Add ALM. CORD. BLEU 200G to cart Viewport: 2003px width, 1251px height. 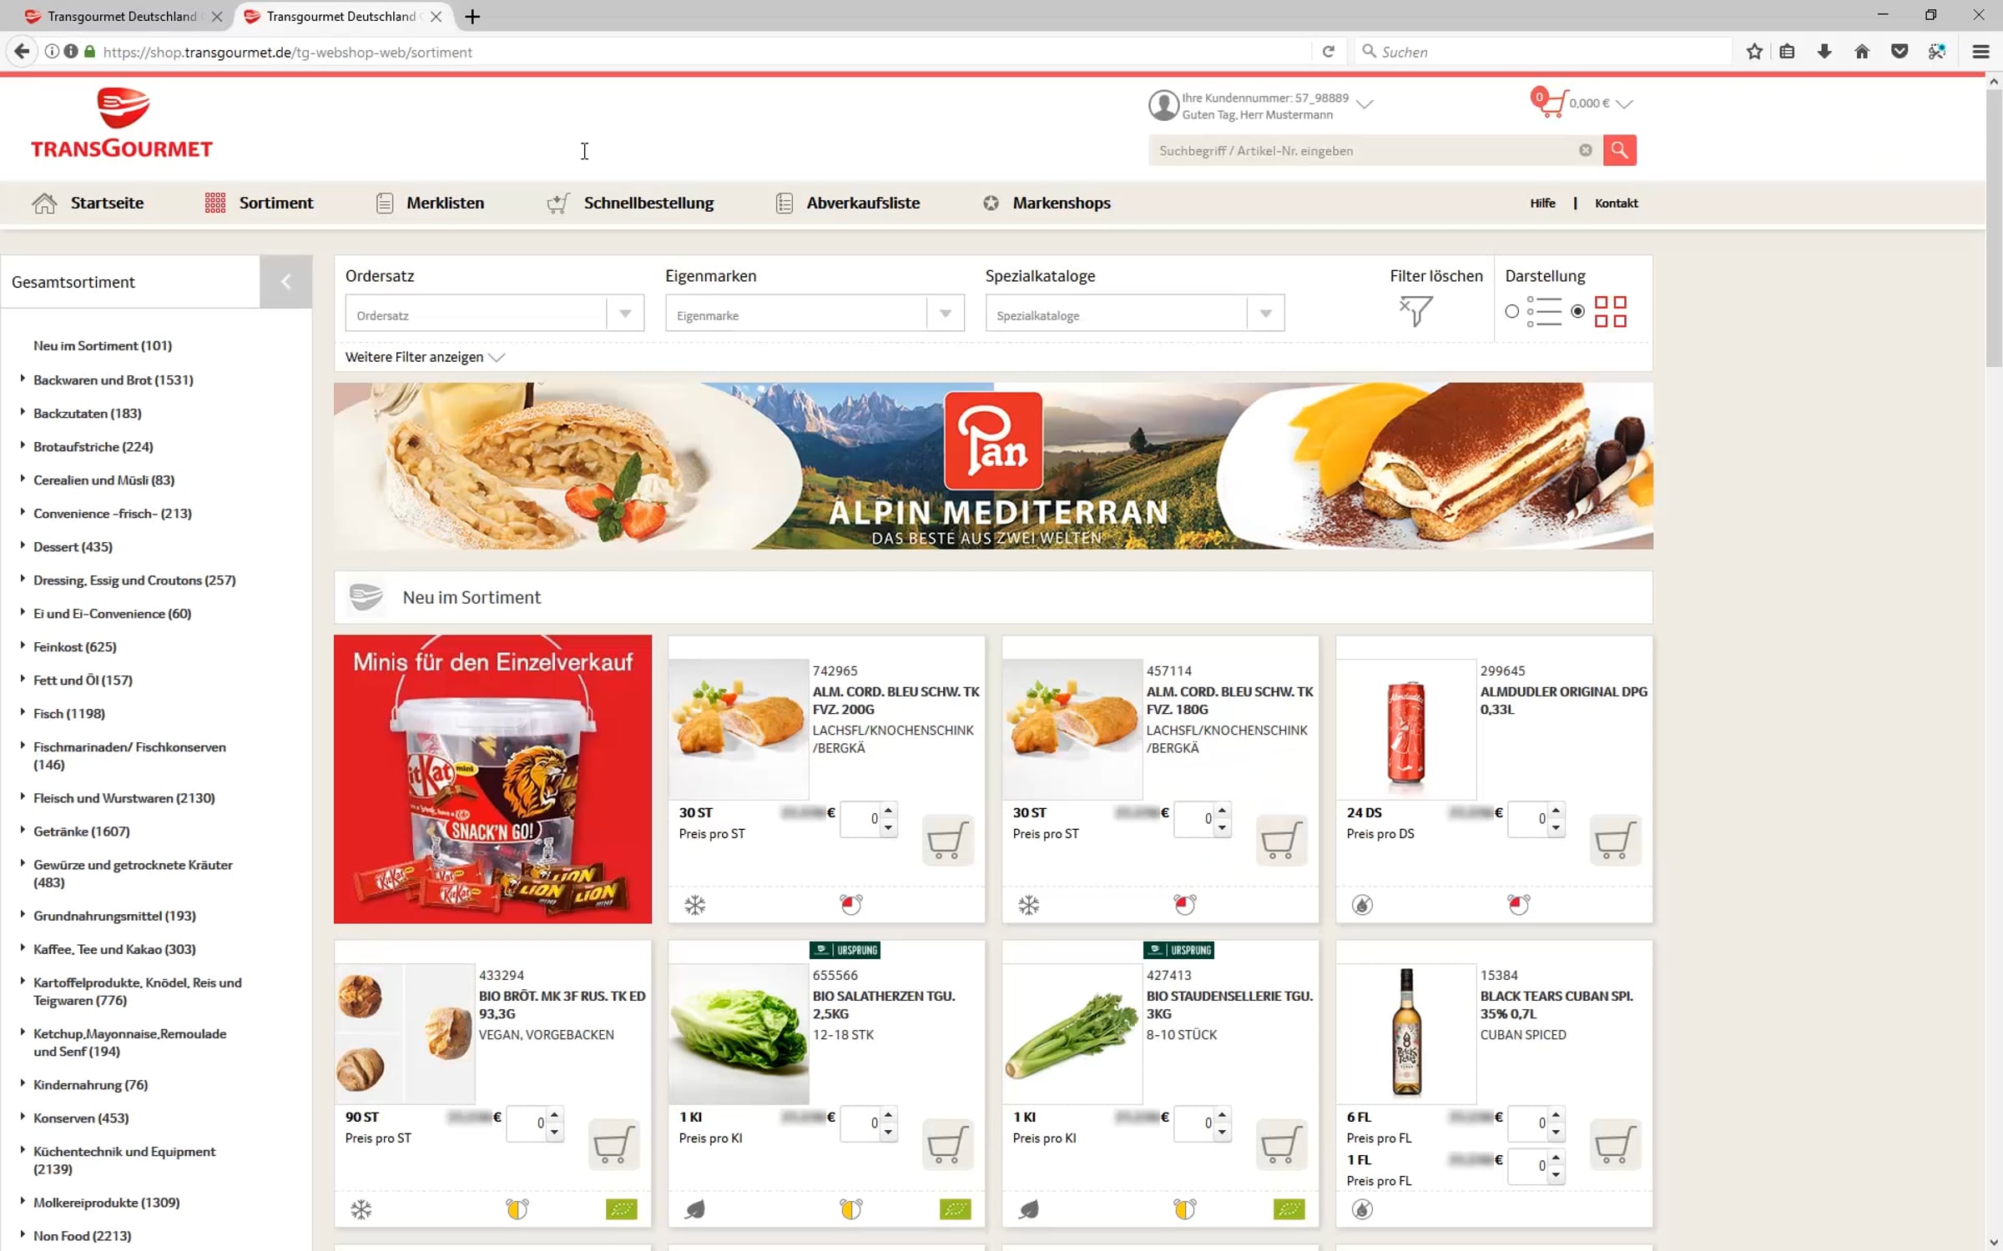click(x=947, y=840)
